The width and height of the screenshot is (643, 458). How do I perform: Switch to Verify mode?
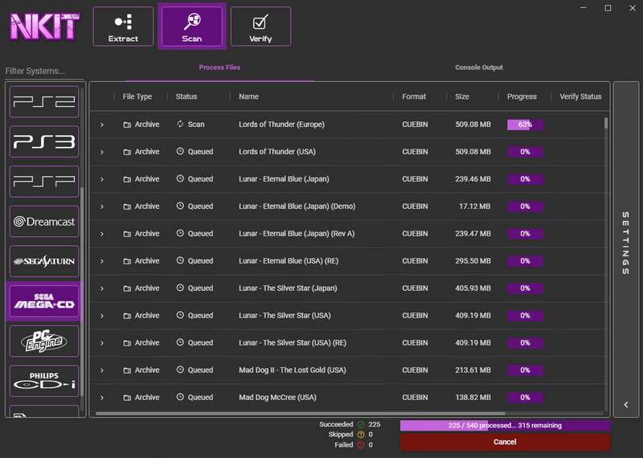(260, 27)
